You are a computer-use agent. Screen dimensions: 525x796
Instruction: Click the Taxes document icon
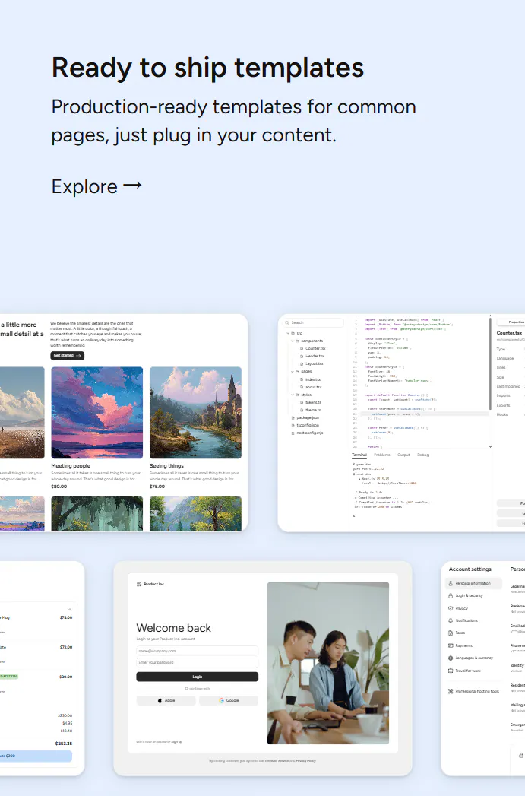click(x=451, y=633)
